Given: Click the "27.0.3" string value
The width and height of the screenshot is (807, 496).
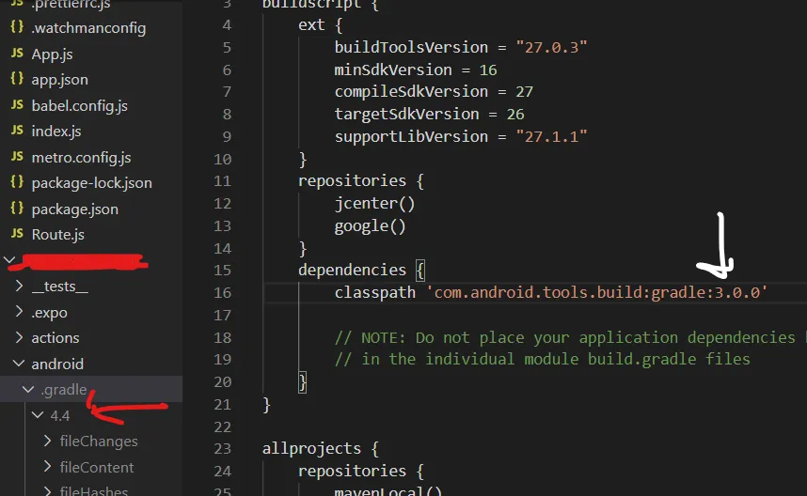Looking at the screenshot, I should tap(551, 47).
